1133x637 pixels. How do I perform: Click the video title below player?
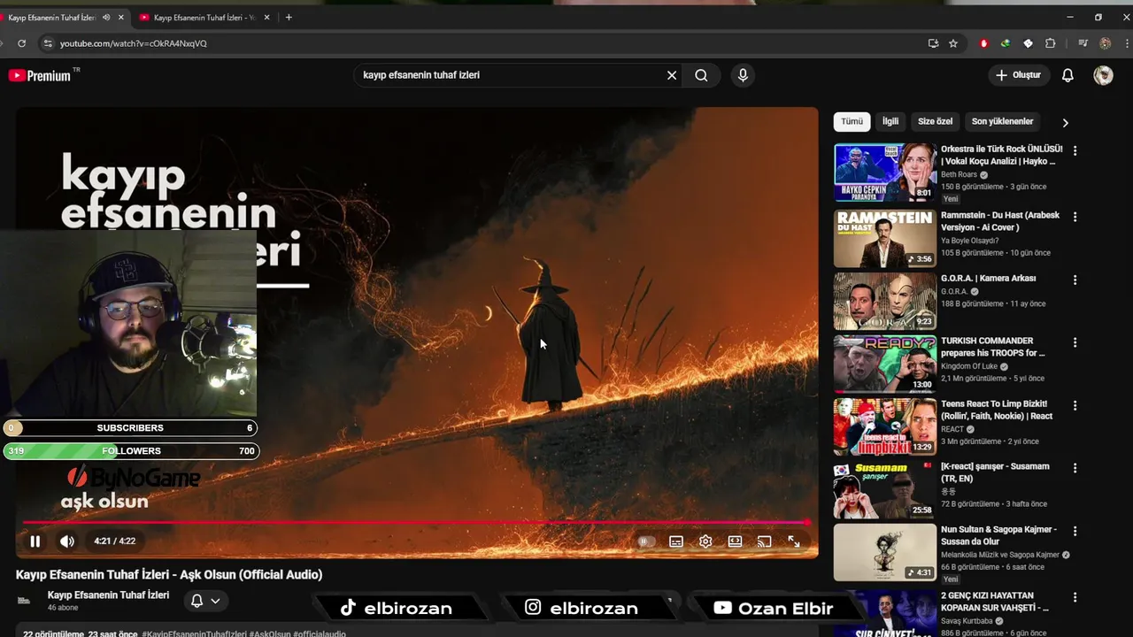coord(169,575)
